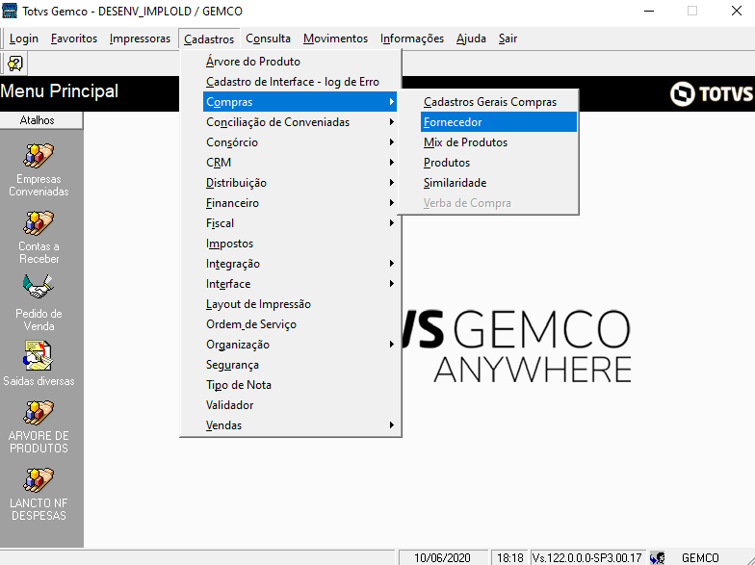
Task: Select Ordem de Serviço entry
Action: coord(300,324)
